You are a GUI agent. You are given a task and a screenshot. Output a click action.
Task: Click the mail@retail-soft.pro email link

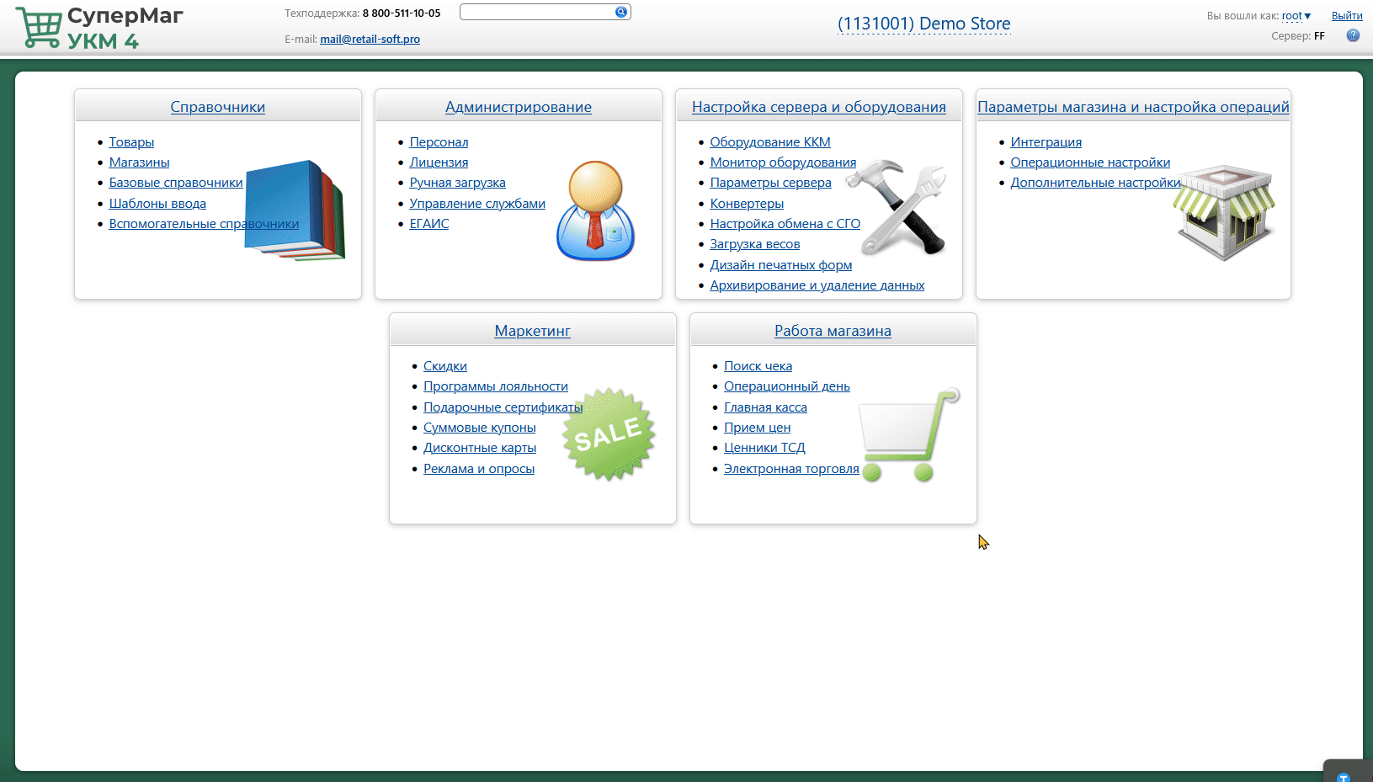pyautogui.click(x=370, y=40)
